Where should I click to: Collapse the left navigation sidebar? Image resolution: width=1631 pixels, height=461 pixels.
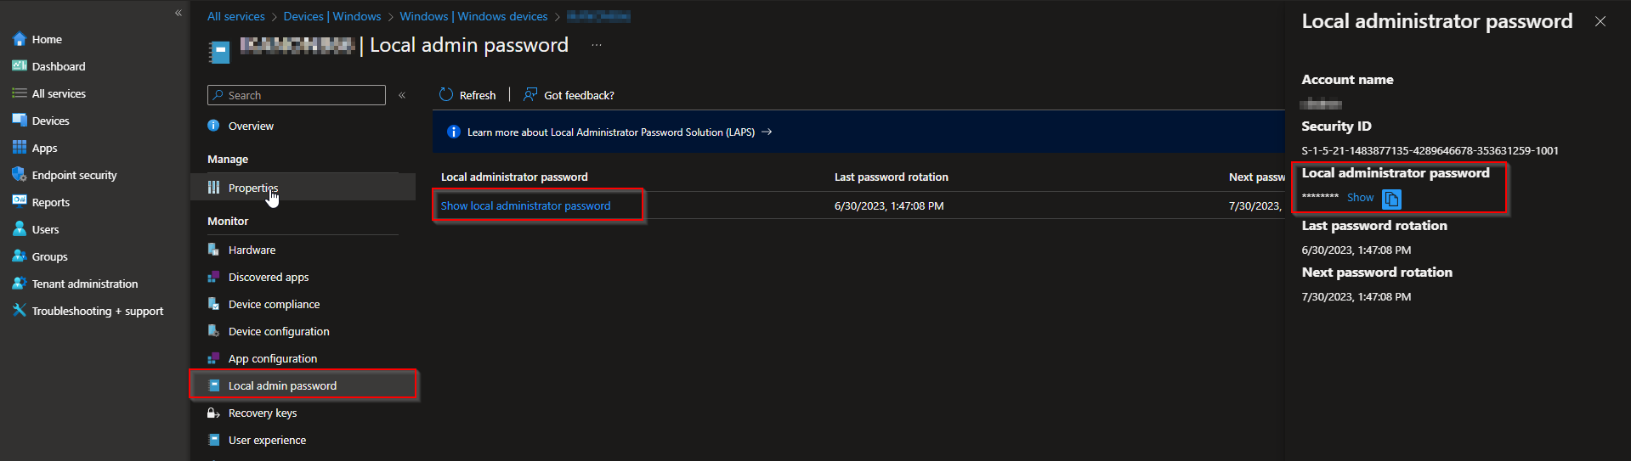178,13
